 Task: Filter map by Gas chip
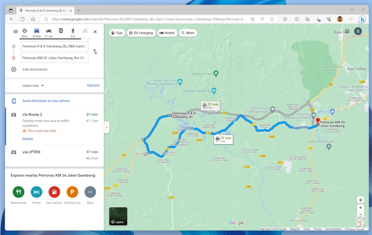click(x=117, y=33)
